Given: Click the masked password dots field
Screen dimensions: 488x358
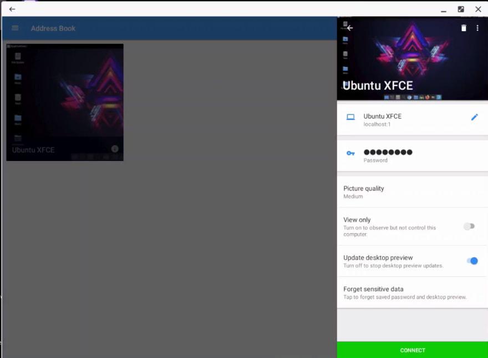Looking at the screenshot, I should pos(388,152).
